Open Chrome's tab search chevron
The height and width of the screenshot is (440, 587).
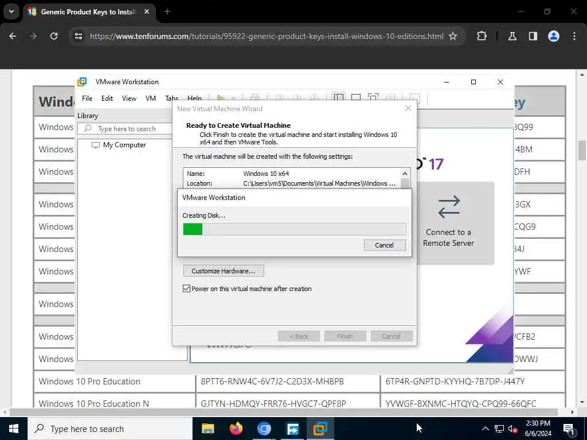(x=11, y=11)
